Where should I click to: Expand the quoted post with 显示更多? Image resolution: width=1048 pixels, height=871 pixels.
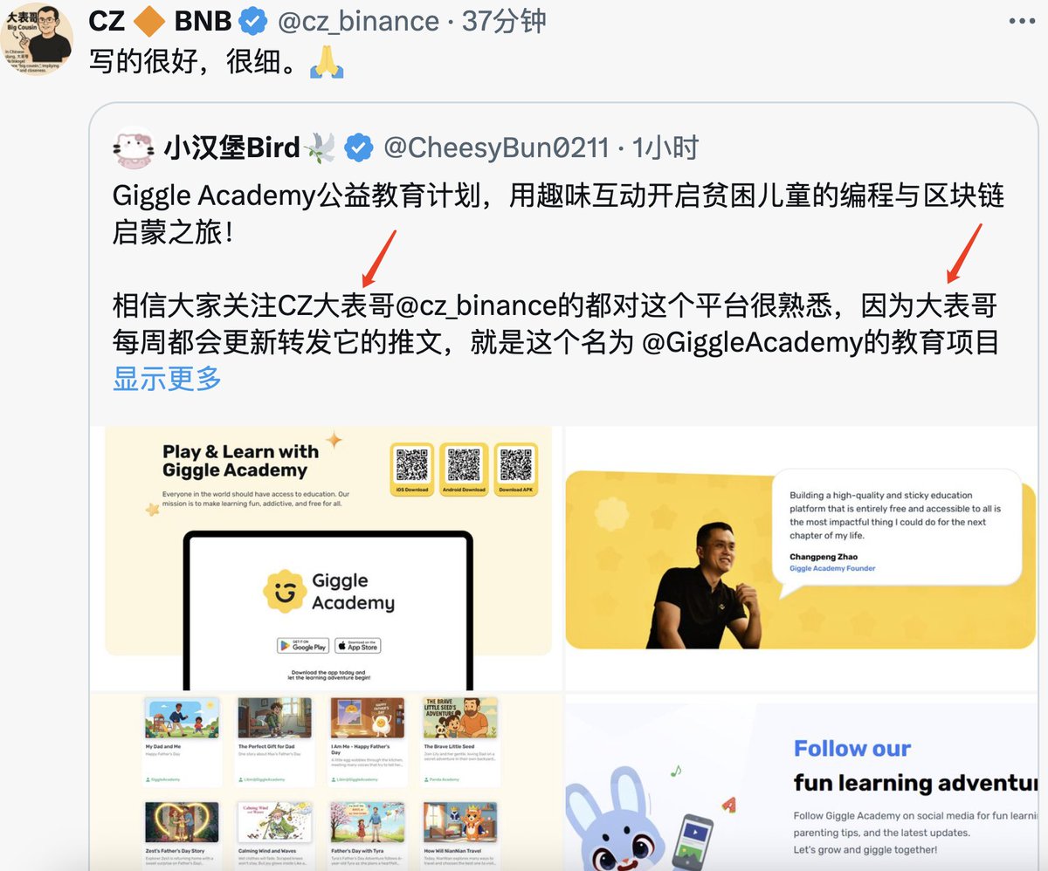coord(167,379)
